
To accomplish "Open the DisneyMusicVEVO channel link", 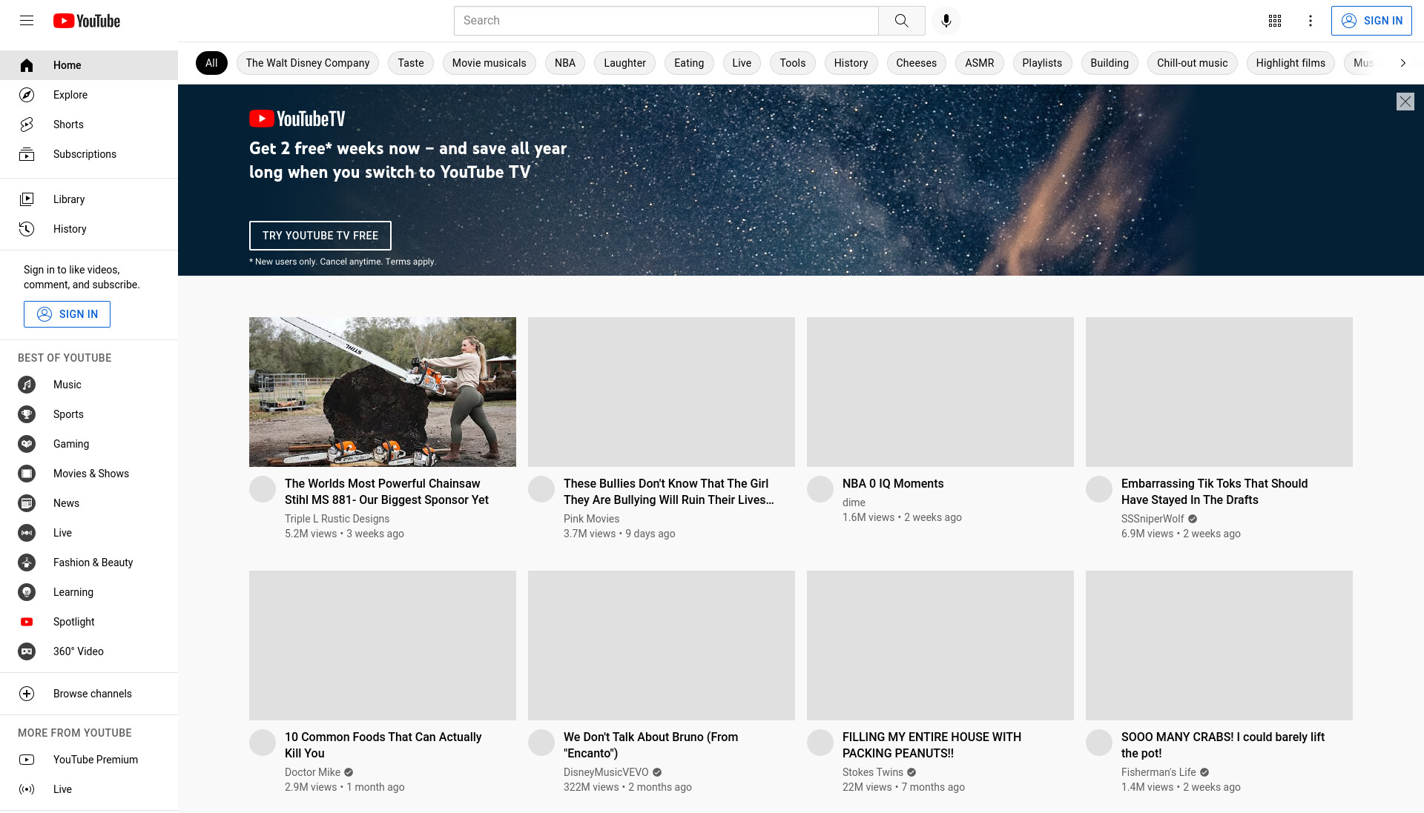I will 606,772.
